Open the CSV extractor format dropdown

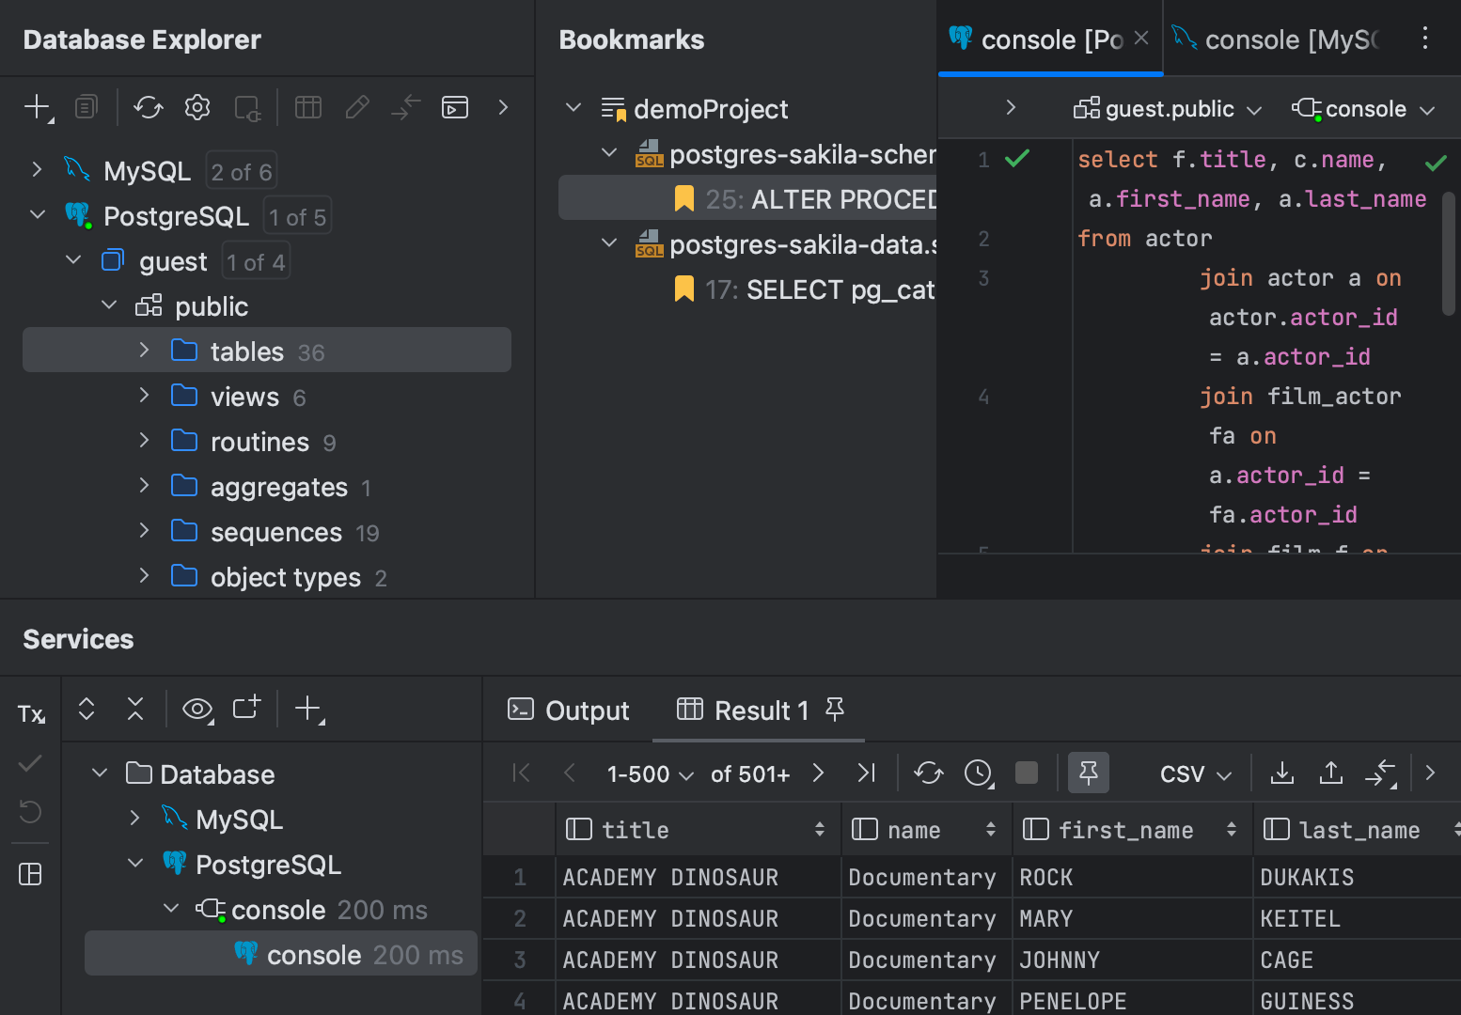pyautogui.click(x=1192, y=773)
